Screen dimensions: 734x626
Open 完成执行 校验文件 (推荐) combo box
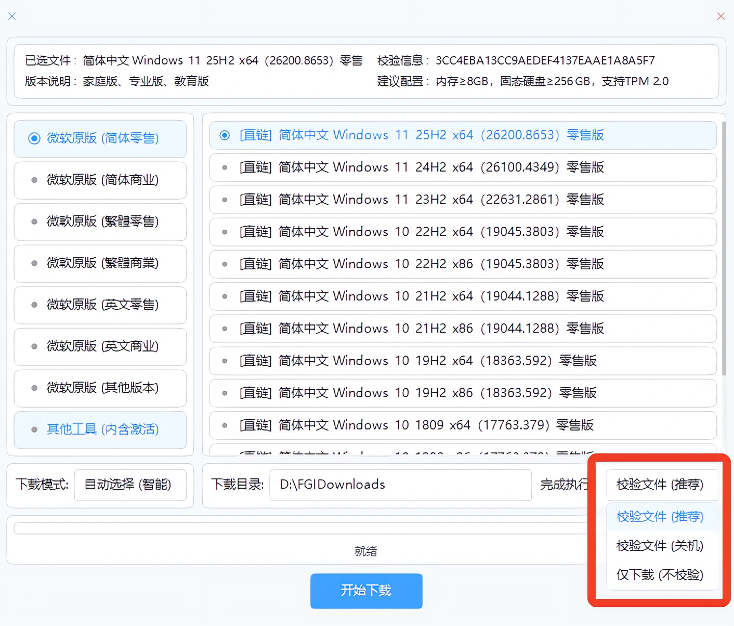[x=663, y=485]
